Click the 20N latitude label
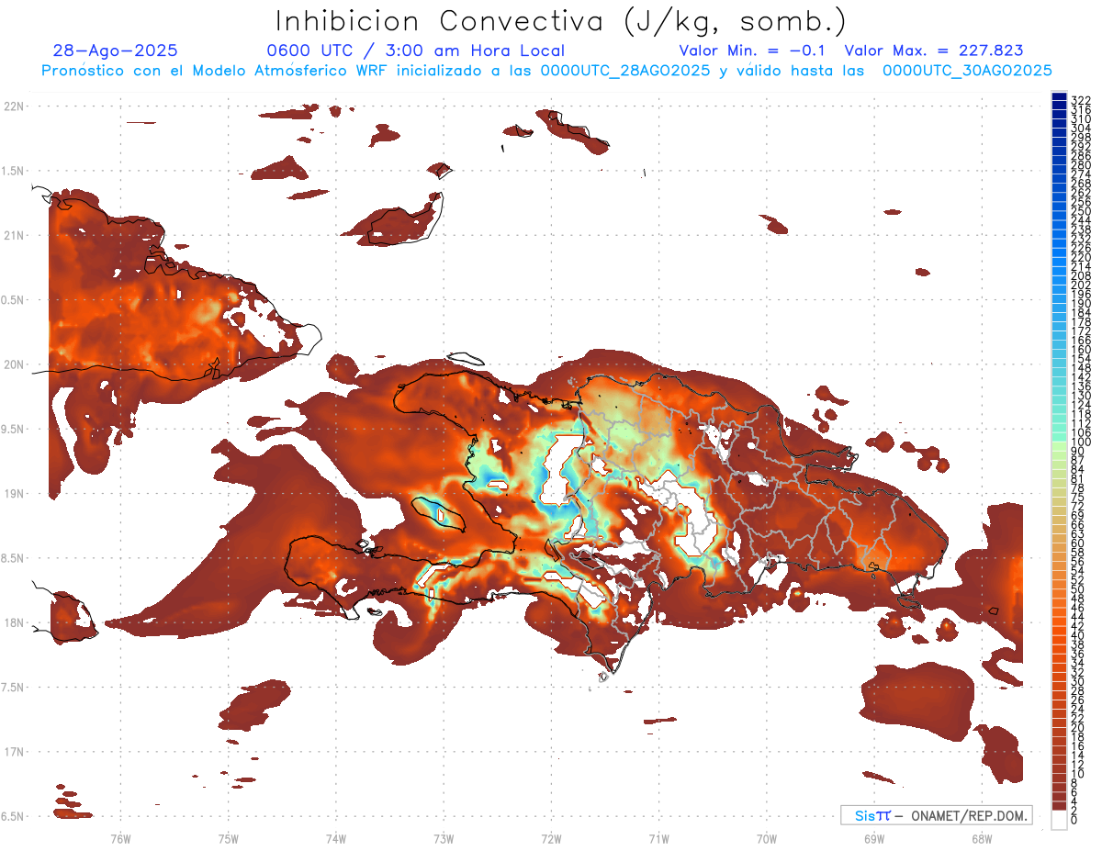 coord(14,364)
